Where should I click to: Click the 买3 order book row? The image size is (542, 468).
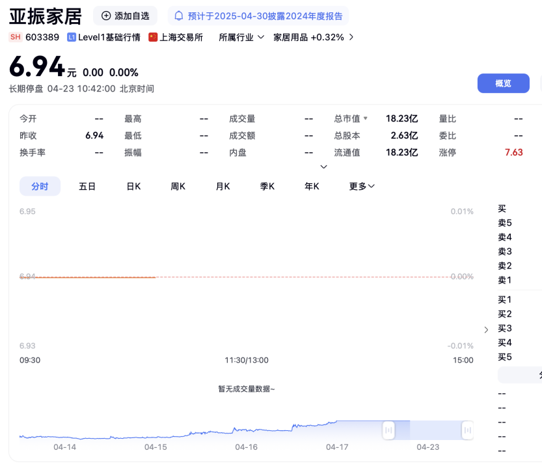pos(505,328)
